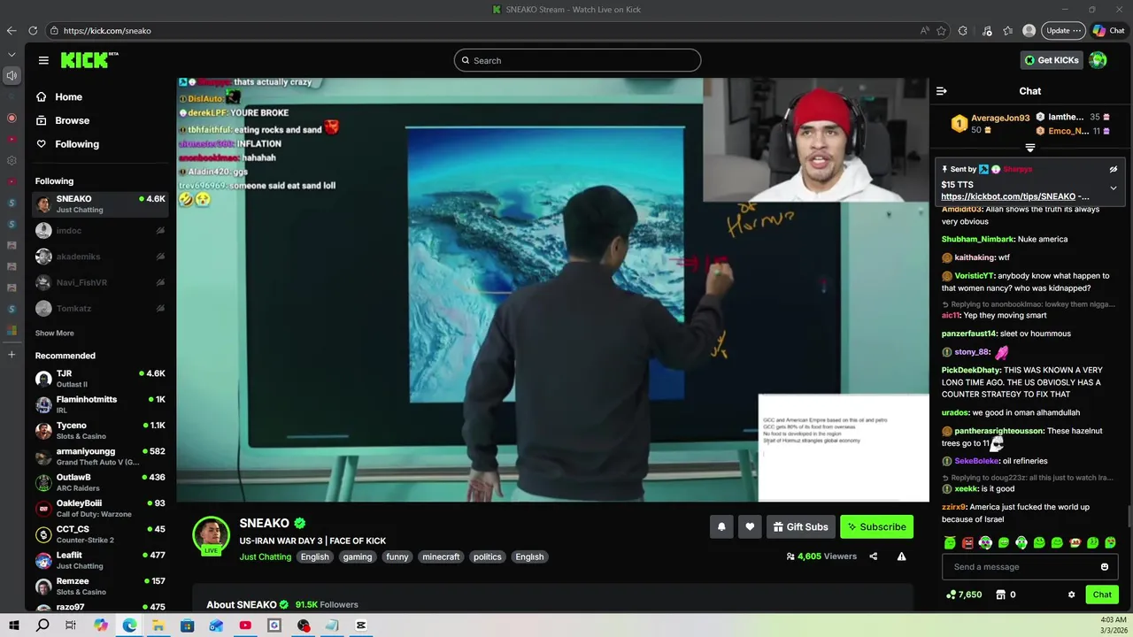Viewport: 1133px width, 637px height.
Task: Open Copilot Chat in browser
Action: 1108,30
